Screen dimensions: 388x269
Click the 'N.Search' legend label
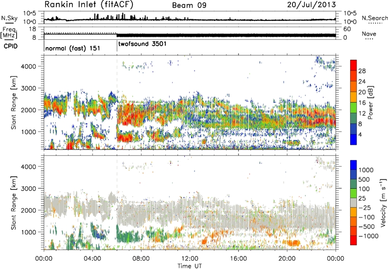tap(375, 18)
